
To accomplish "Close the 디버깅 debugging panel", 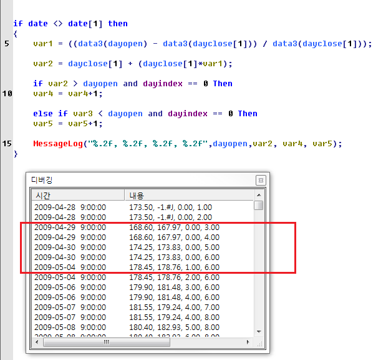I will pos(260,180).
